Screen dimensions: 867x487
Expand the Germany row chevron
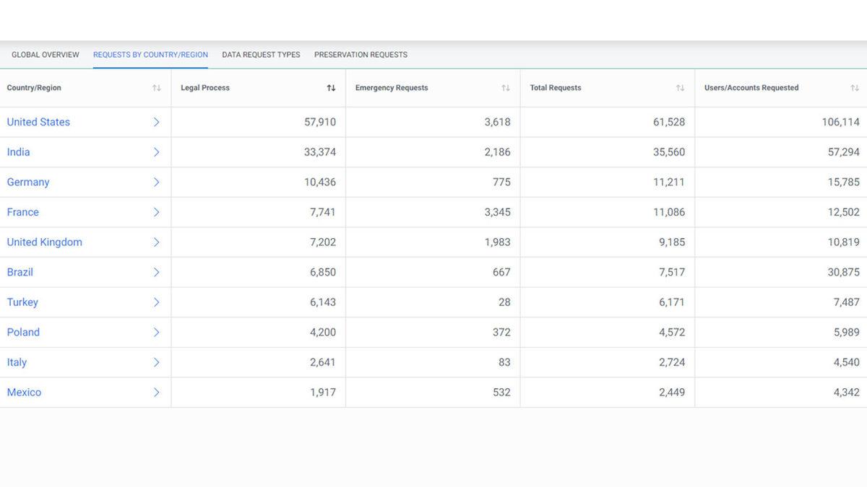click(156, 183)
